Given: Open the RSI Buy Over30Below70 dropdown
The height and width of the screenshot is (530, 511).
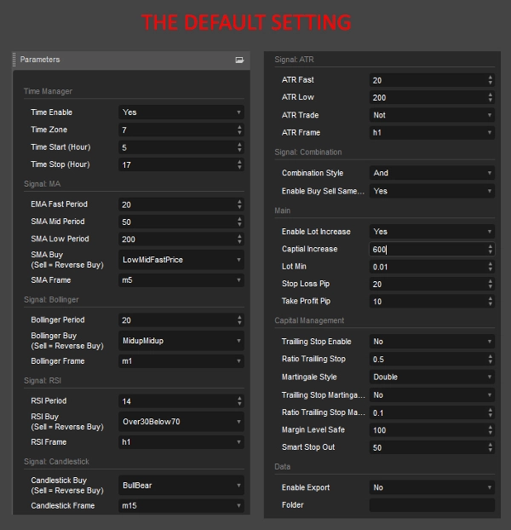Looking at the screenshot, I should point(181,421).
